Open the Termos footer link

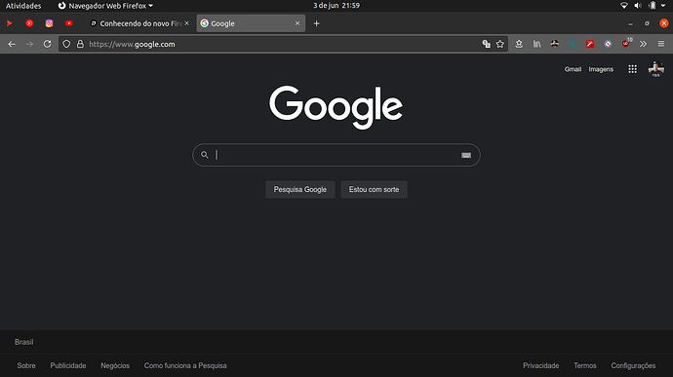pos(585,365)
